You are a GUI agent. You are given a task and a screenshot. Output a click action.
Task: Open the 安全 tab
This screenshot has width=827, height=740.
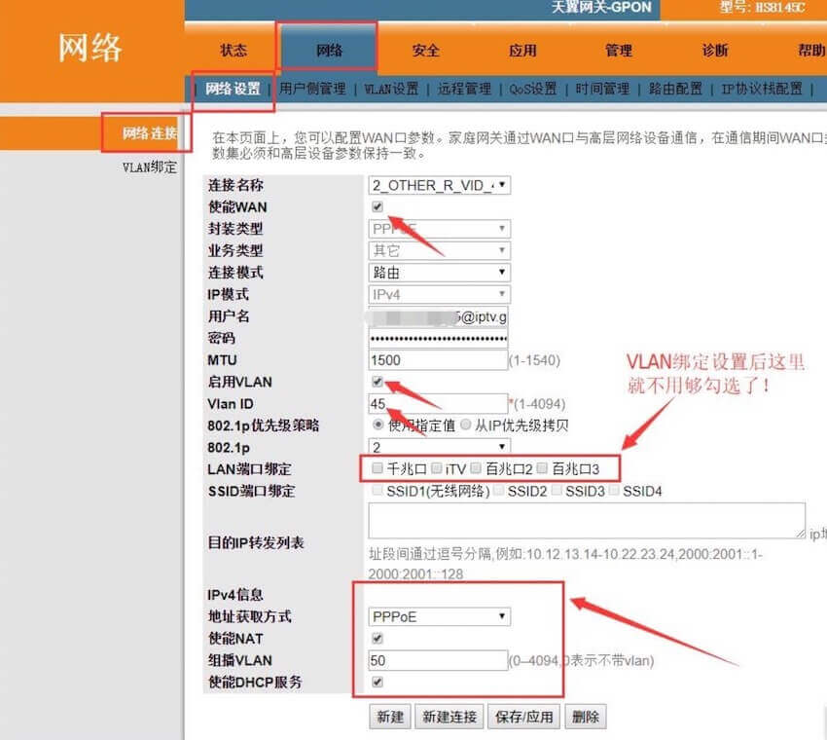pos(426,51)
